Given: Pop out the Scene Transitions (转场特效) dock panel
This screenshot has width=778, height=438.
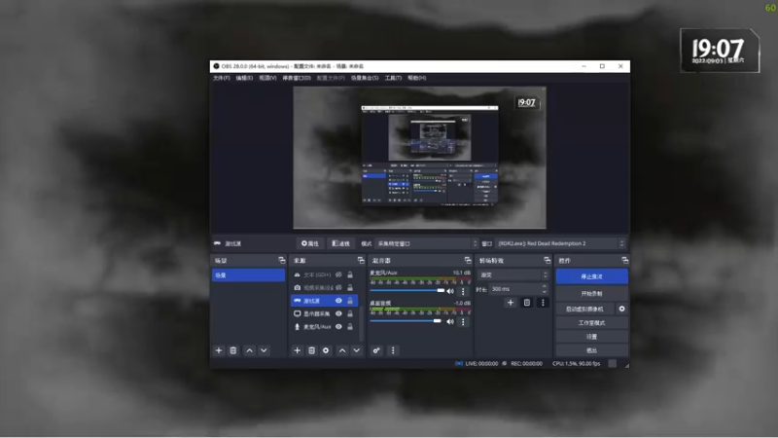Looking at the screenshot, I should 547,260.
